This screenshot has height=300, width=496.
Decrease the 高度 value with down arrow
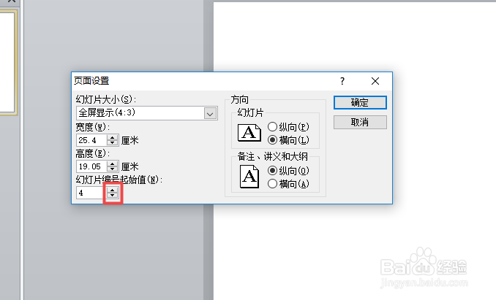click(x=113, y=169)
